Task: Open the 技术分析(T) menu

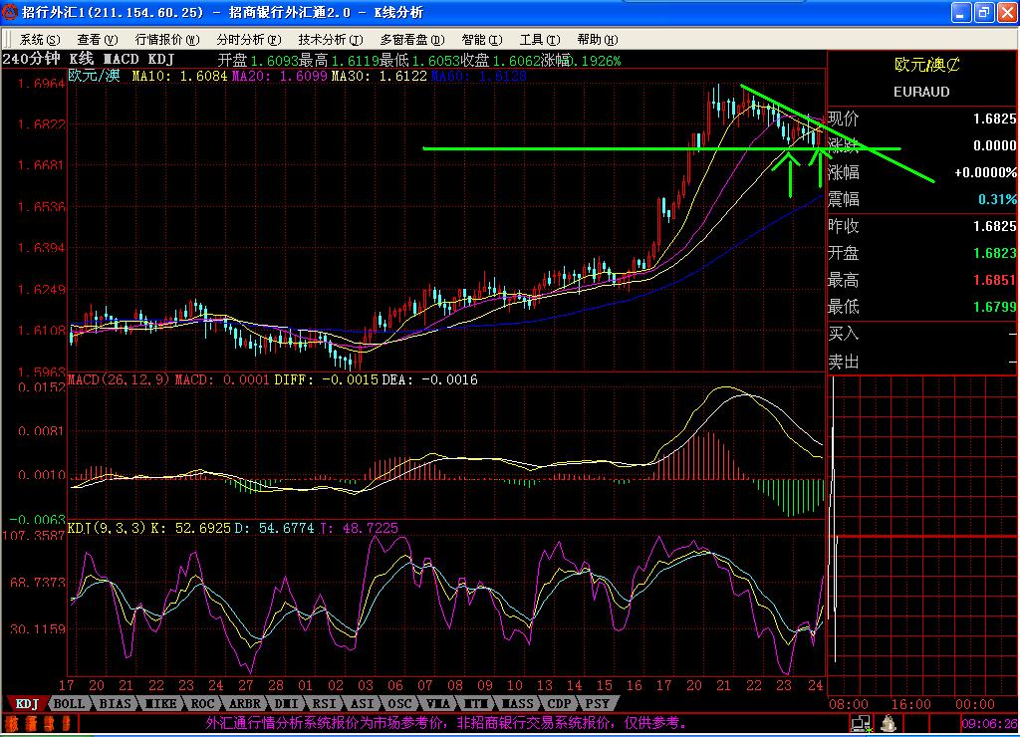Action: pyautogui.click(x=331, y=40)
